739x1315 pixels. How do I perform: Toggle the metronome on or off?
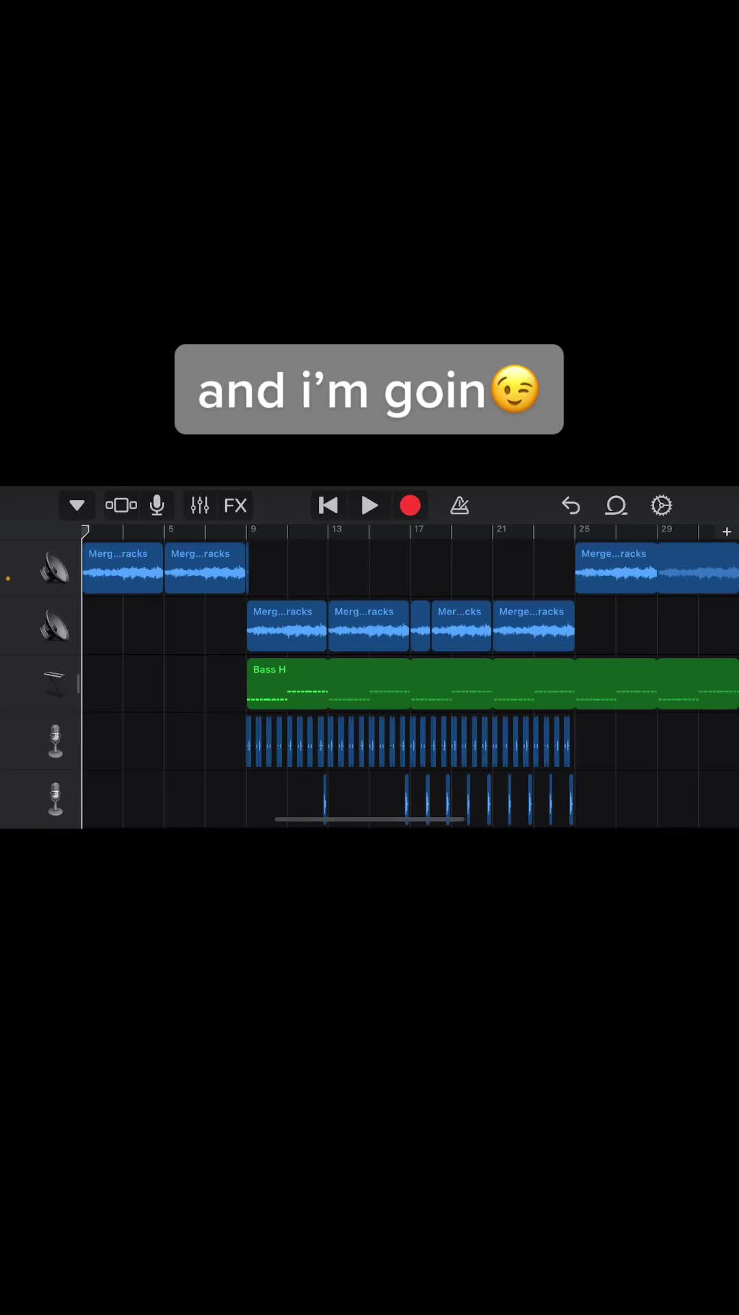460,506
